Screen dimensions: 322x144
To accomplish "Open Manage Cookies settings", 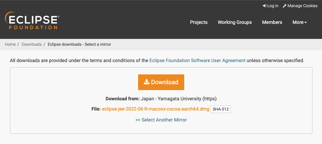I will (300, 6).
